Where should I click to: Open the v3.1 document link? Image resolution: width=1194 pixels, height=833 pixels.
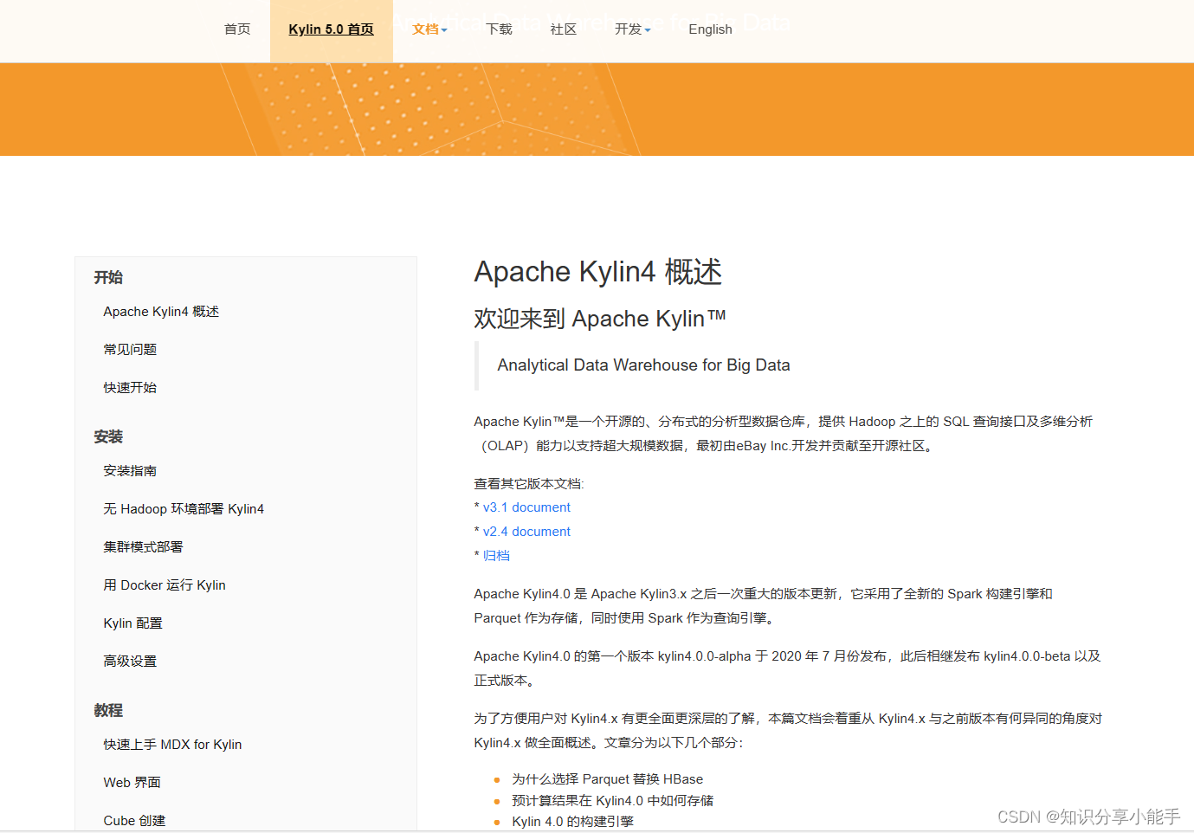tap(526, 507)
